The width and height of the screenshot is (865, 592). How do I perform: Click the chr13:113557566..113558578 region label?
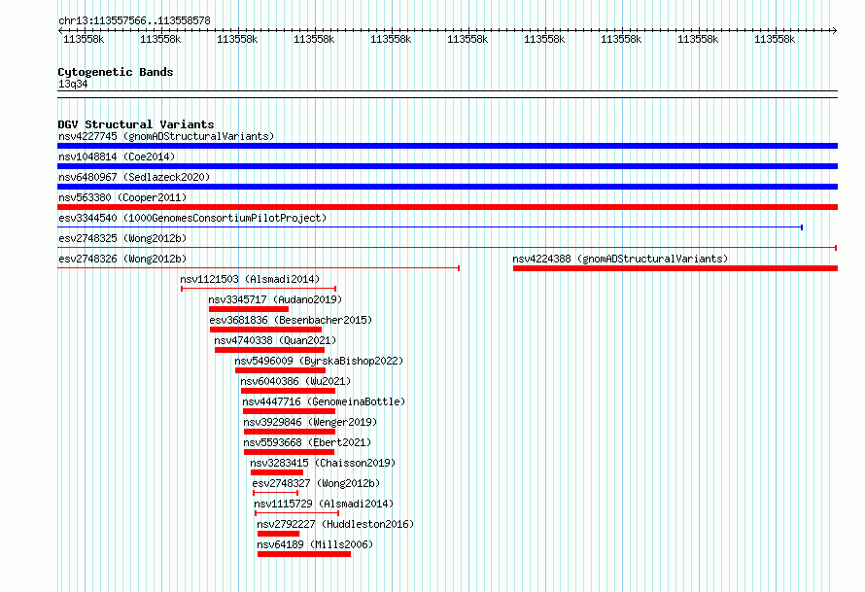tap(134, 20)
